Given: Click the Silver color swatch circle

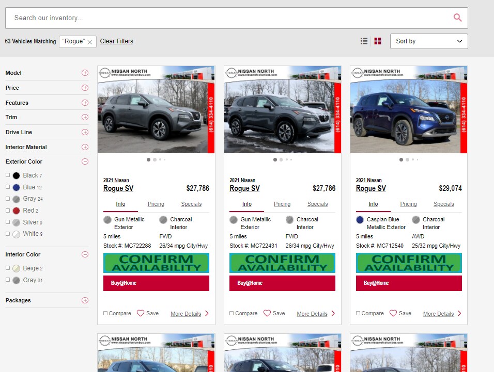Looking at the screenshot, I should point(17,223).
